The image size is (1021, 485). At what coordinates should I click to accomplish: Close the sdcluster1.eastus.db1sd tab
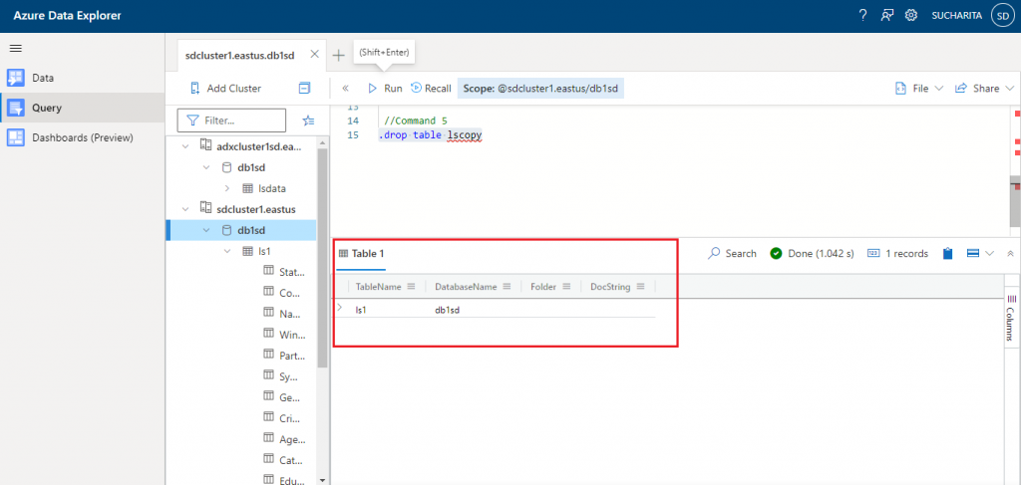[x=314, y=55]
